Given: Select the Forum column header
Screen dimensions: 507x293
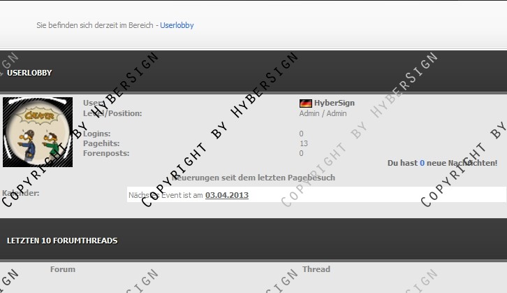Looking at the screenshot, I should (63, 269).
